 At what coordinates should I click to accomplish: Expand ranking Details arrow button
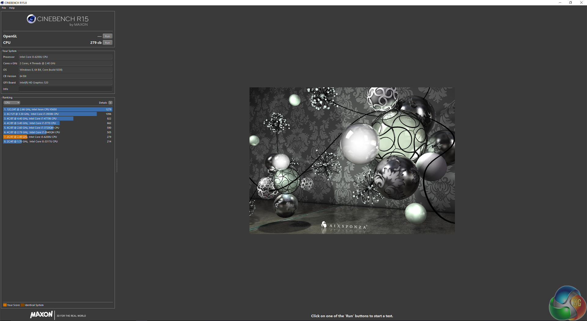coord(110,103)
